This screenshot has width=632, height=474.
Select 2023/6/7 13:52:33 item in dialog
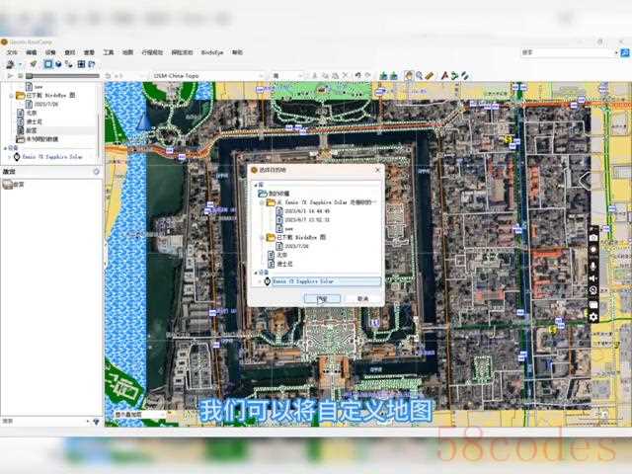(x=303, y=219)
